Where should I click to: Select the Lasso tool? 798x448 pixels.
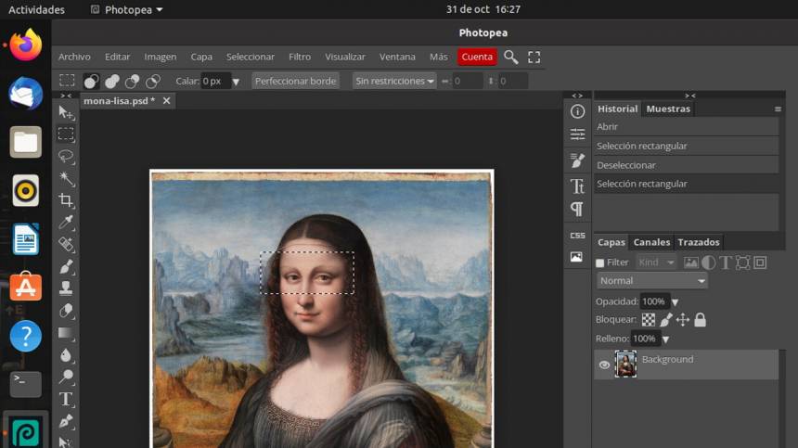pos(66,156)
